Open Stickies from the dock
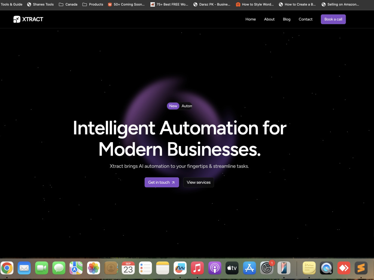Image resolution: width=374 pixels, height=280 pixels. click(x=309, y=268)
